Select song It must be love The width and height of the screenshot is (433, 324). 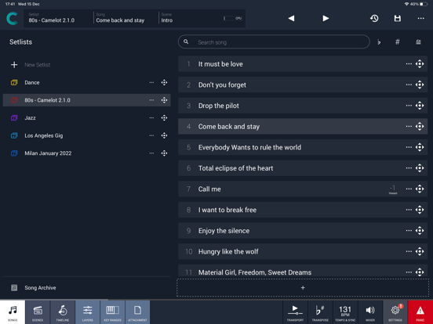coord(303,64)
